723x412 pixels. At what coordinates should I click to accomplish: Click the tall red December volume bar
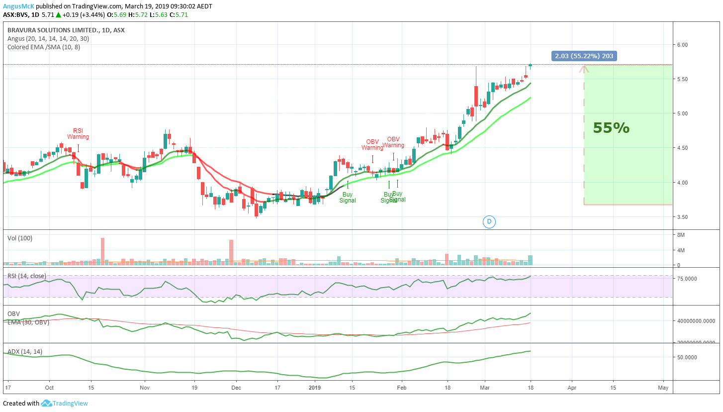click(231, 252)
